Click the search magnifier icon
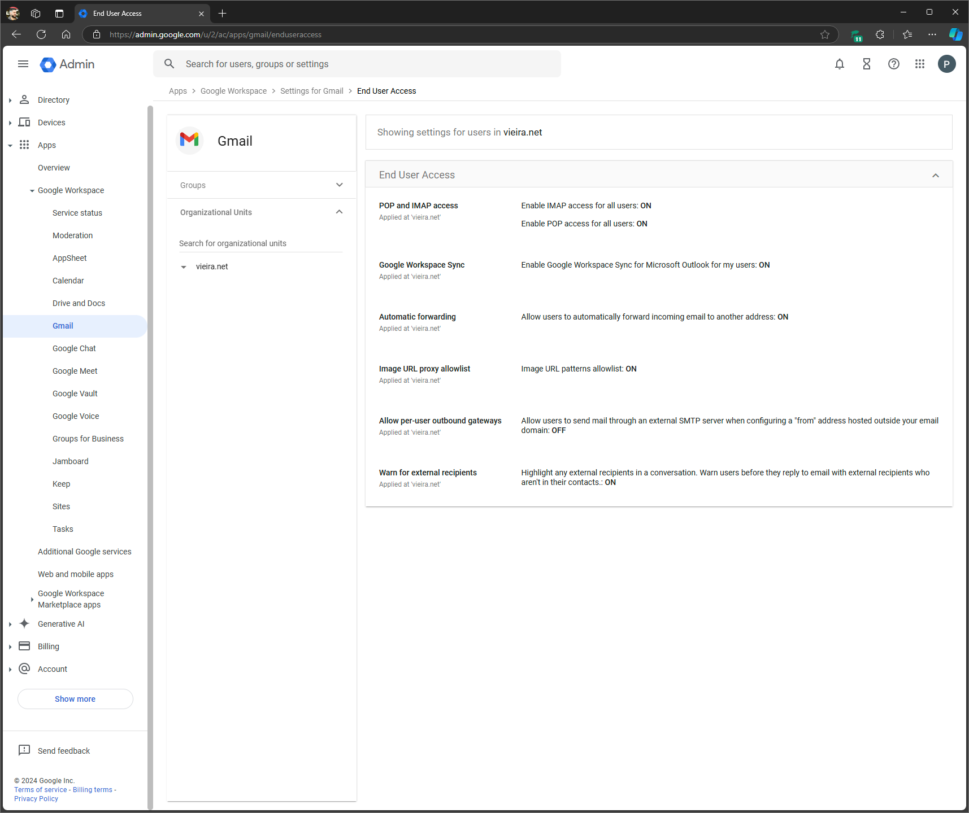969x813 pixels. click(170, 64)
